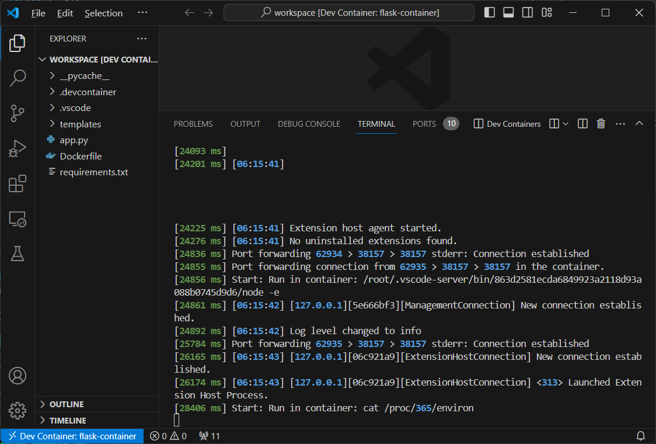This screenshot has height=444, width=656.
Task: Click the workspace search command center box
Action: 349,12
